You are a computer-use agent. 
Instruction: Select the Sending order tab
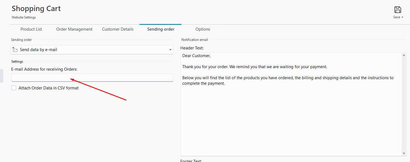161,29
